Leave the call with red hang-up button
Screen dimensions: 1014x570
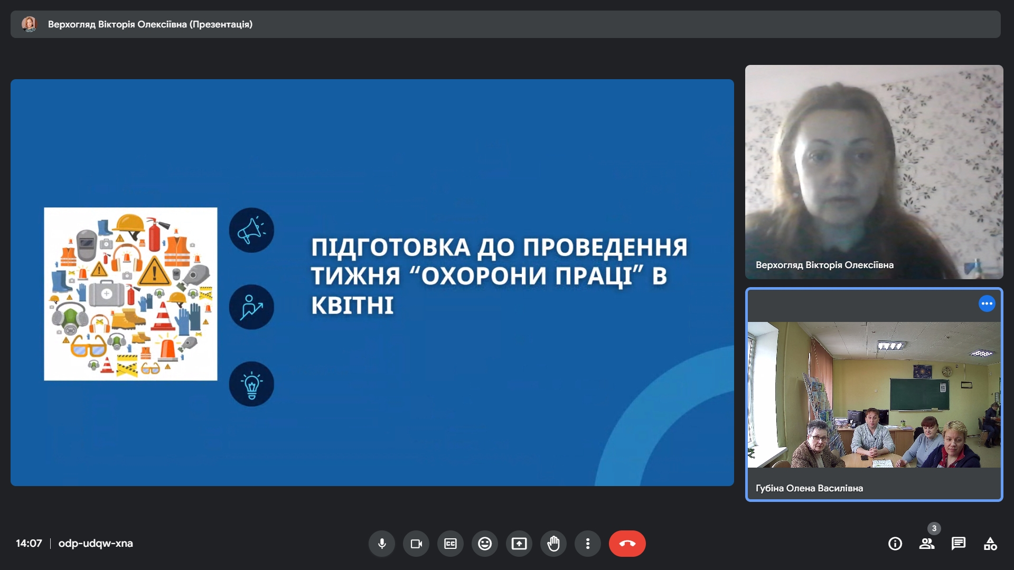click(x=627, y=544)
